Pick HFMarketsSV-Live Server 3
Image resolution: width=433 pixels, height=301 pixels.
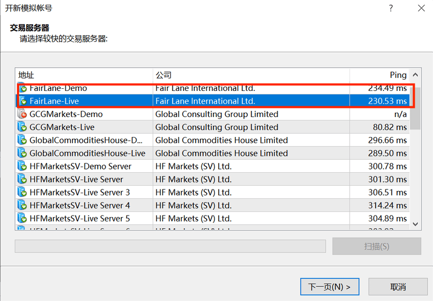tap(212, 192)
